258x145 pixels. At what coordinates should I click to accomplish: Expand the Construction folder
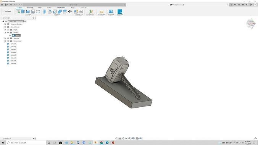[x=5, y=41]
